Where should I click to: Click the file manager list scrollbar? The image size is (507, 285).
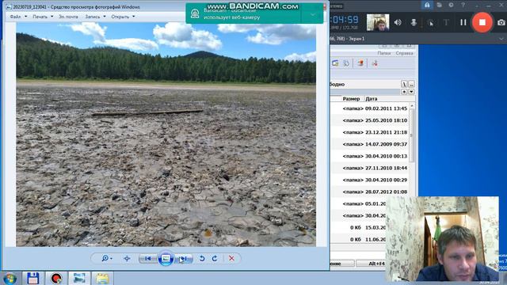coord(412,135)
